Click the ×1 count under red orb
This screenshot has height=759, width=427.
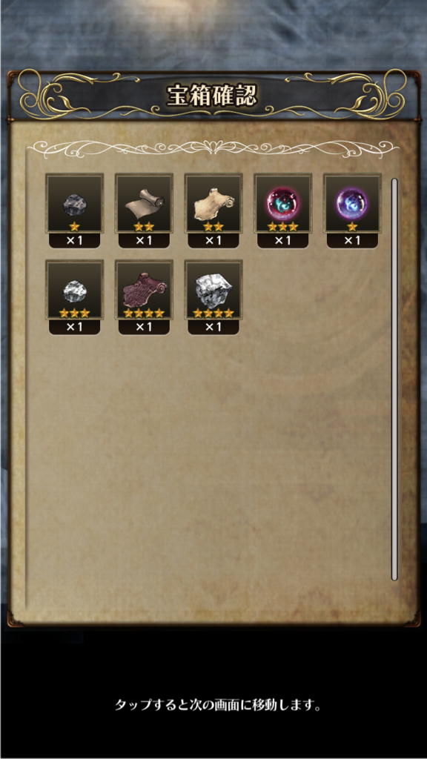[283, 241]
